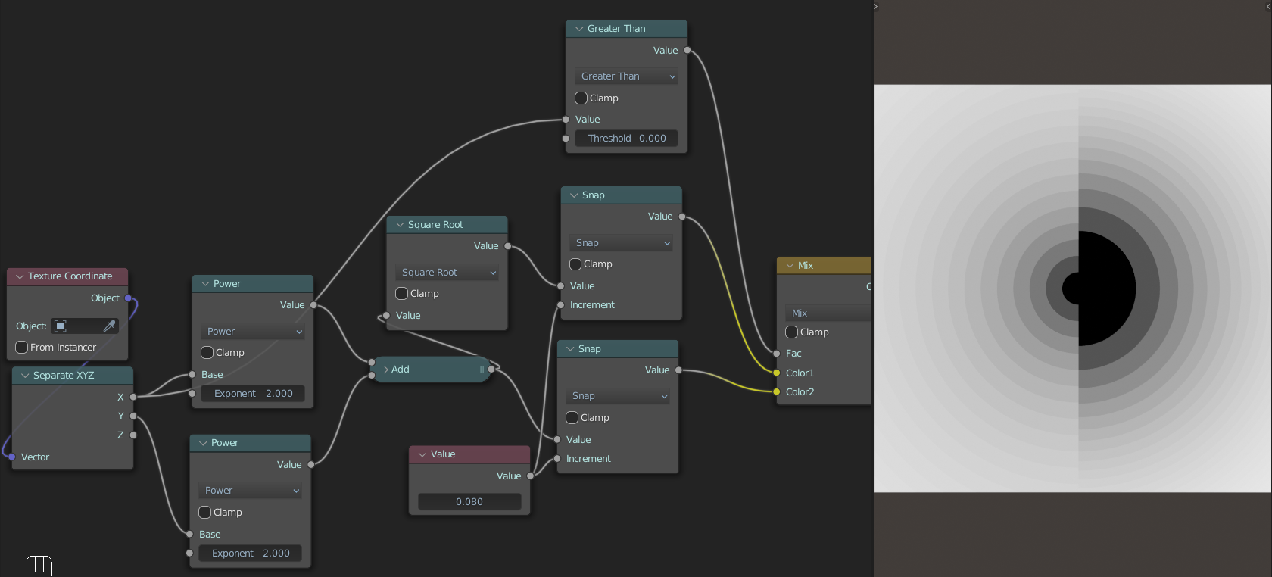Collapse the Texture Coordinate node
This screenshot has height=577, width=1272.
click(20, 276)
